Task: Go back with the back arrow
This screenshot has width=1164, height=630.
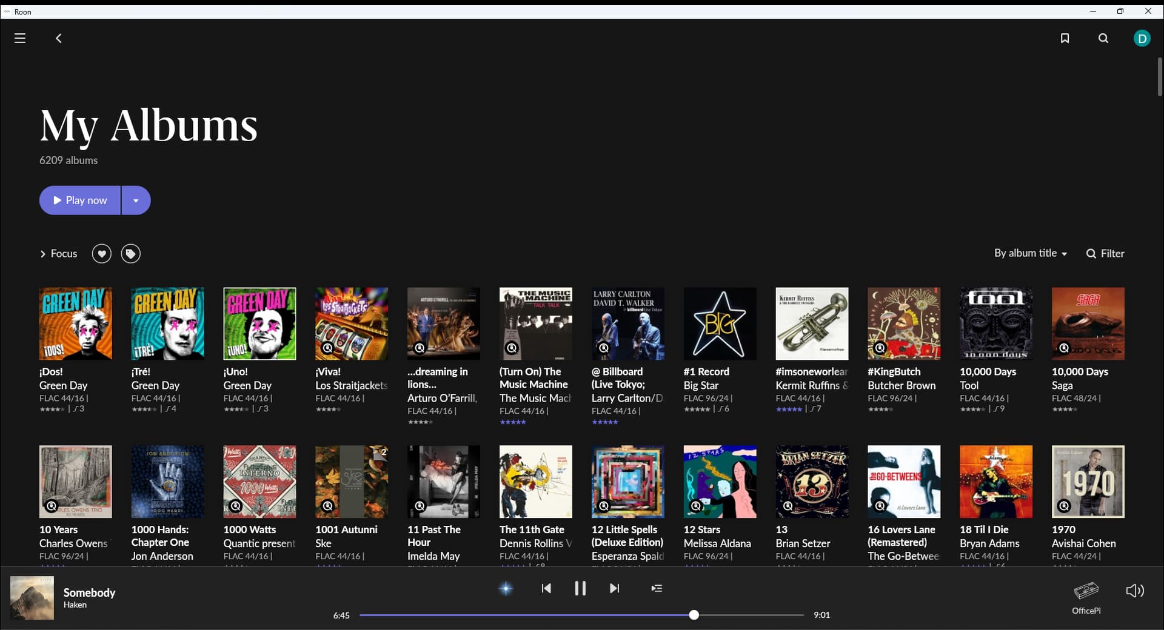Action: point(59,38)
